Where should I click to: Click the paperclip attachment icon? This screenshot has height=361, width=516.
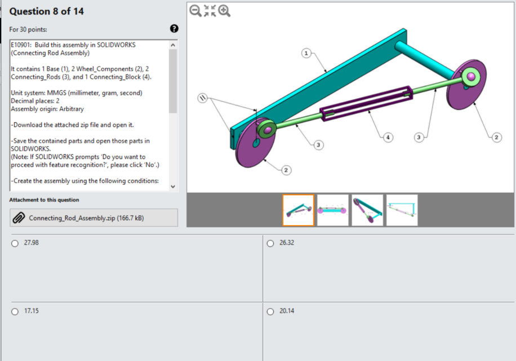tap(20, 217)
